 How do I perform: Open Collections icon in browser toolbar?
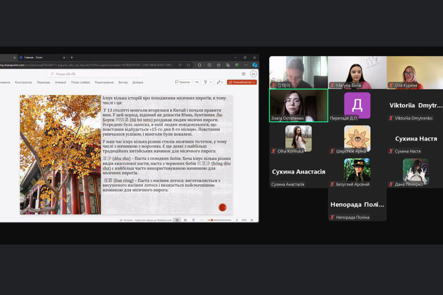point(228,65)
